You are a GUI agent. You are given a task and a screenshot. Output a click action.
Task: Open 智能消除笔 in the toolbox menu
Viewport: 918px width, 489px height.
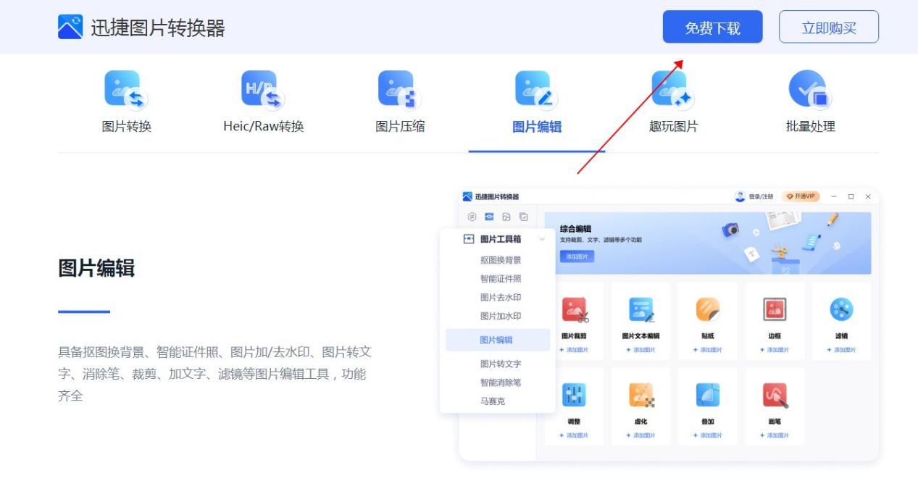pyautogui.click(x=500, y=383)
